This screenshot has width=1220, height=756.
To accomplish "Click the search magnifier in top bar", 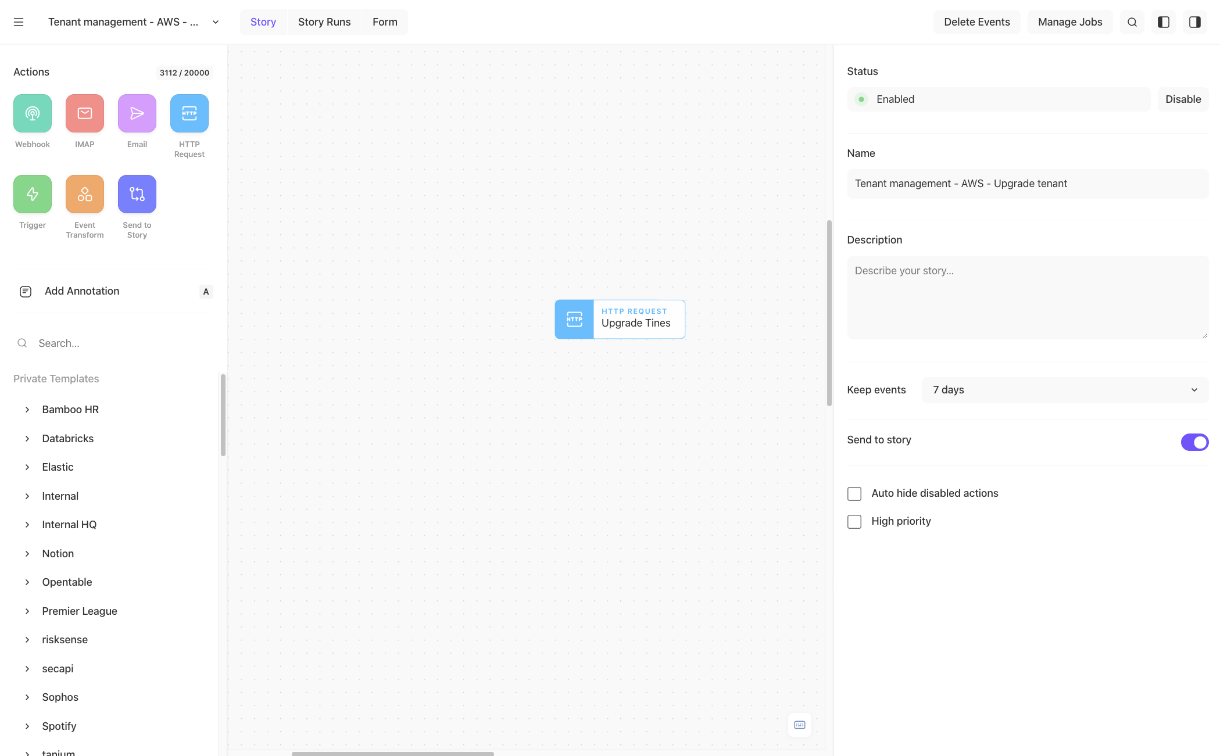I will pos(1132,22).
